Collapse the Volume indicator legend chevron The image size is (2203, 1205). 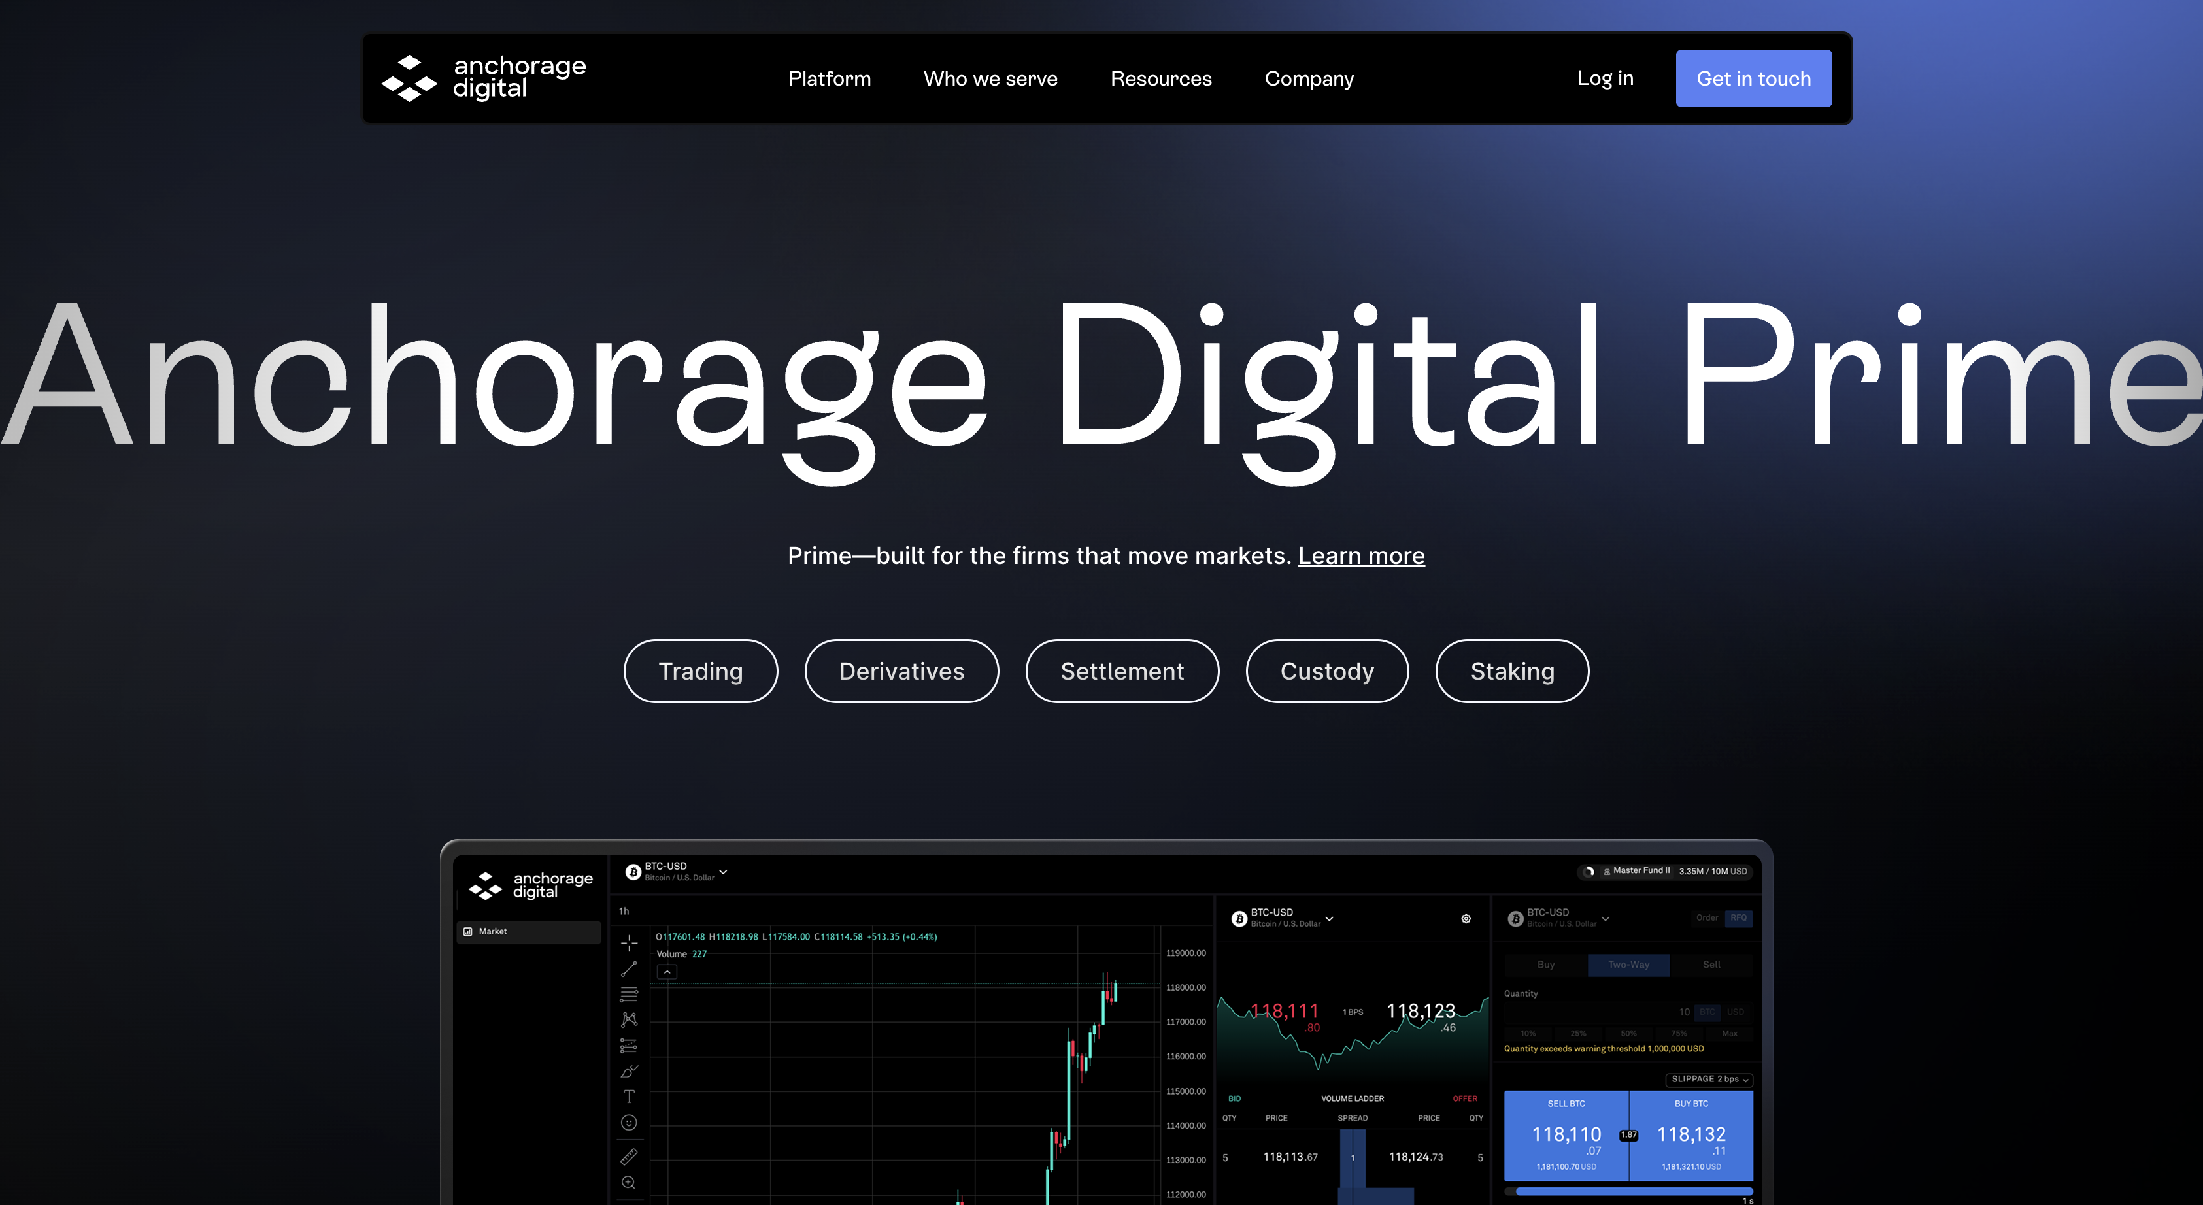(x=667, y=972)
